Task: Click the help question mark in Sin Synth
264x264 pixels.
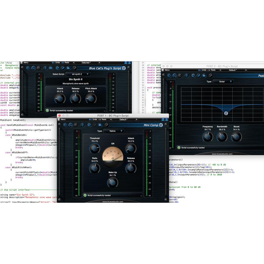Action: tap(126, 63)
